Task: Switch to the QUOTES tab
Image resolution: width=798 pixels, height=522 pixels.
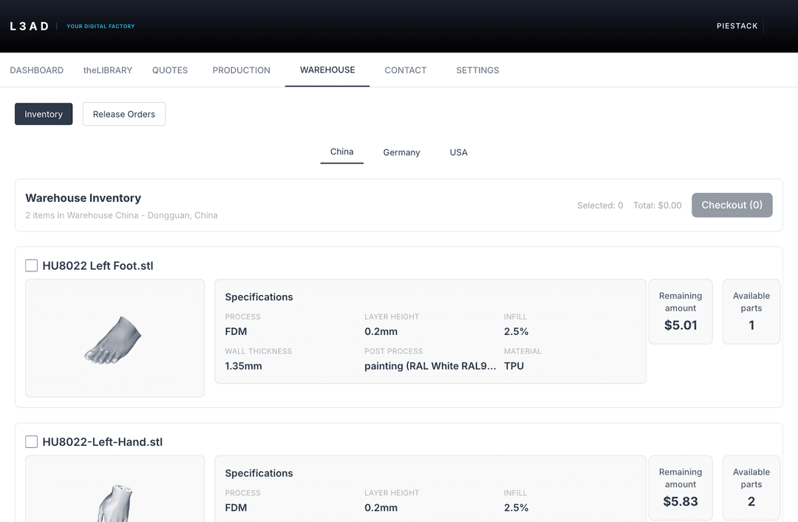Action: pyautogui.click(x=170, y=70)
